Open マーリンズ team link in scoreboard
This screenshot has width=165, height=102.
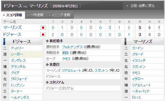[12, 27]
